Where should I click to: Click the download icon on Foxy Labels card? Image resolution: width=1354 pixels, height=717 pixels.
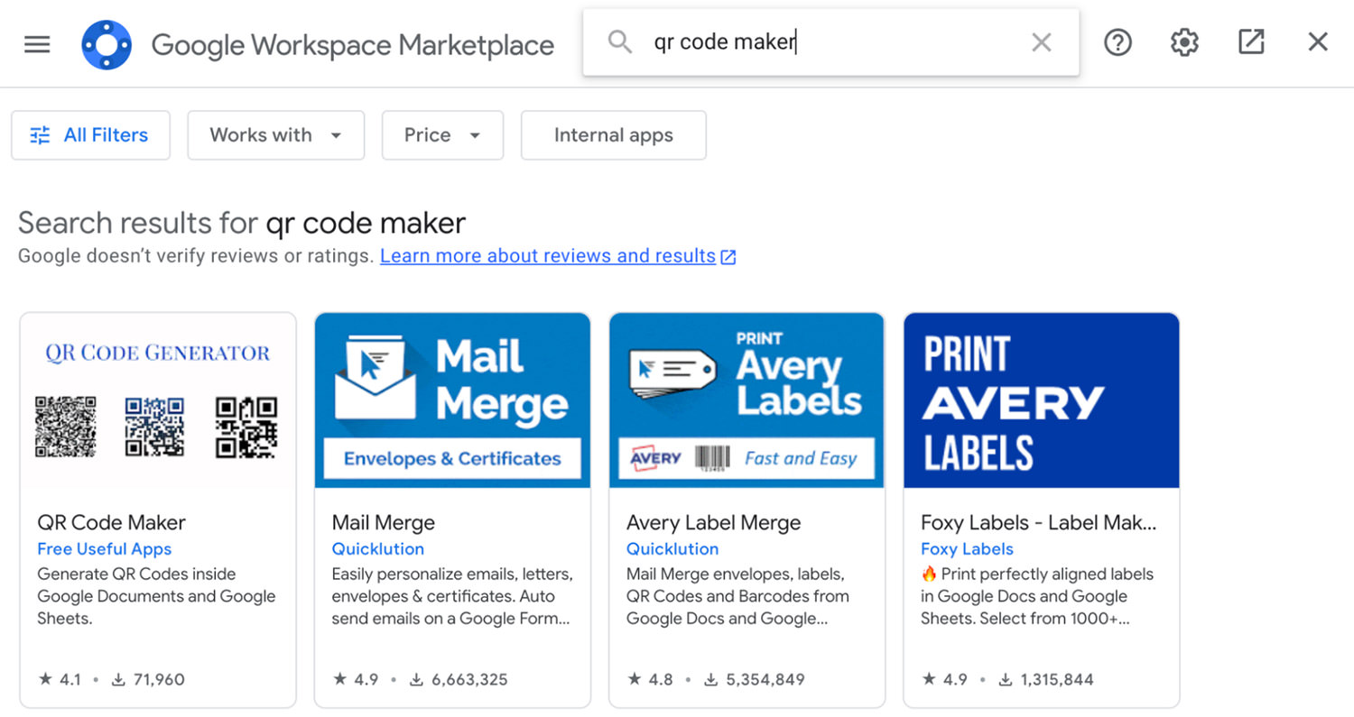click(1005, 679)
